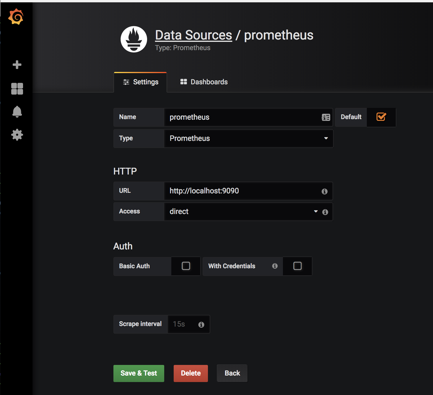
Task: Show the Scrape interval info icon
Action: point(201,325)
